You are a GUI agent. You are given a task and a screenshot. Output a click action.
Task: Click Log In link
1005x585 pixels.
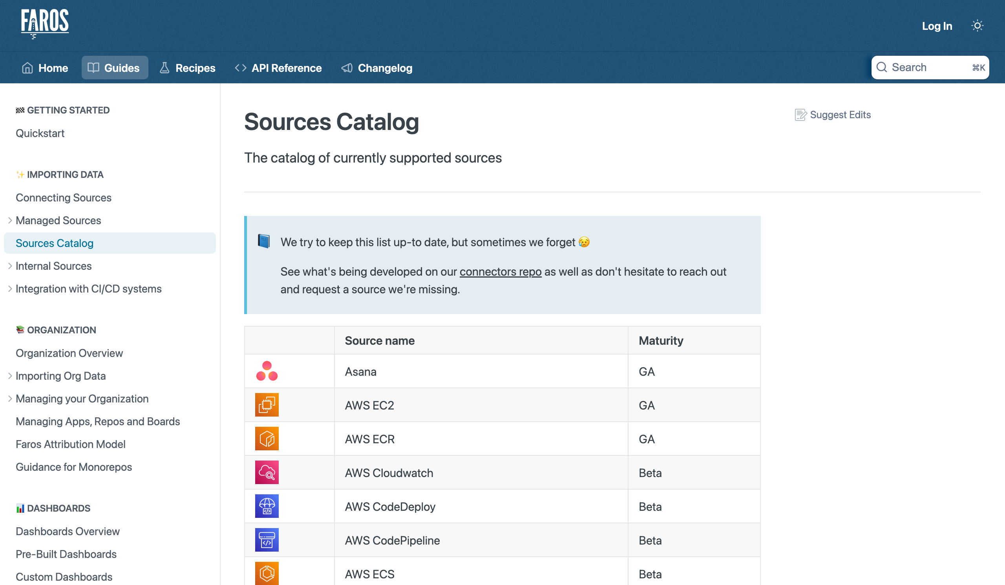coord(937,26)
